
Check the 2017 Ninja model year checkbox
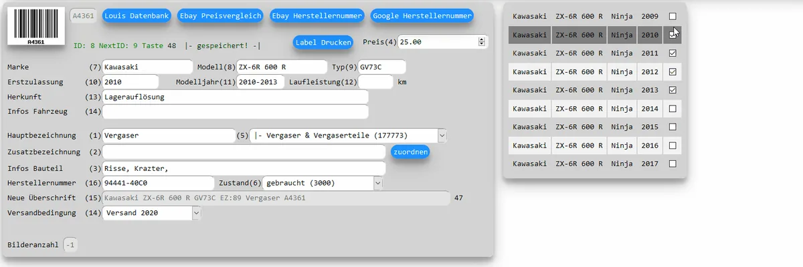673,164
